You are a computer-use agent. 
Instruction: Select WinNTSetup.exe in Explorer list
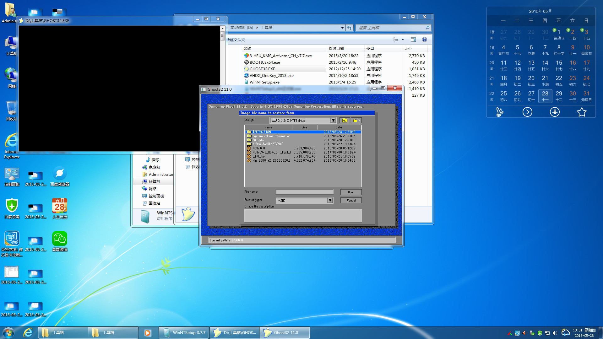point(264,82)
